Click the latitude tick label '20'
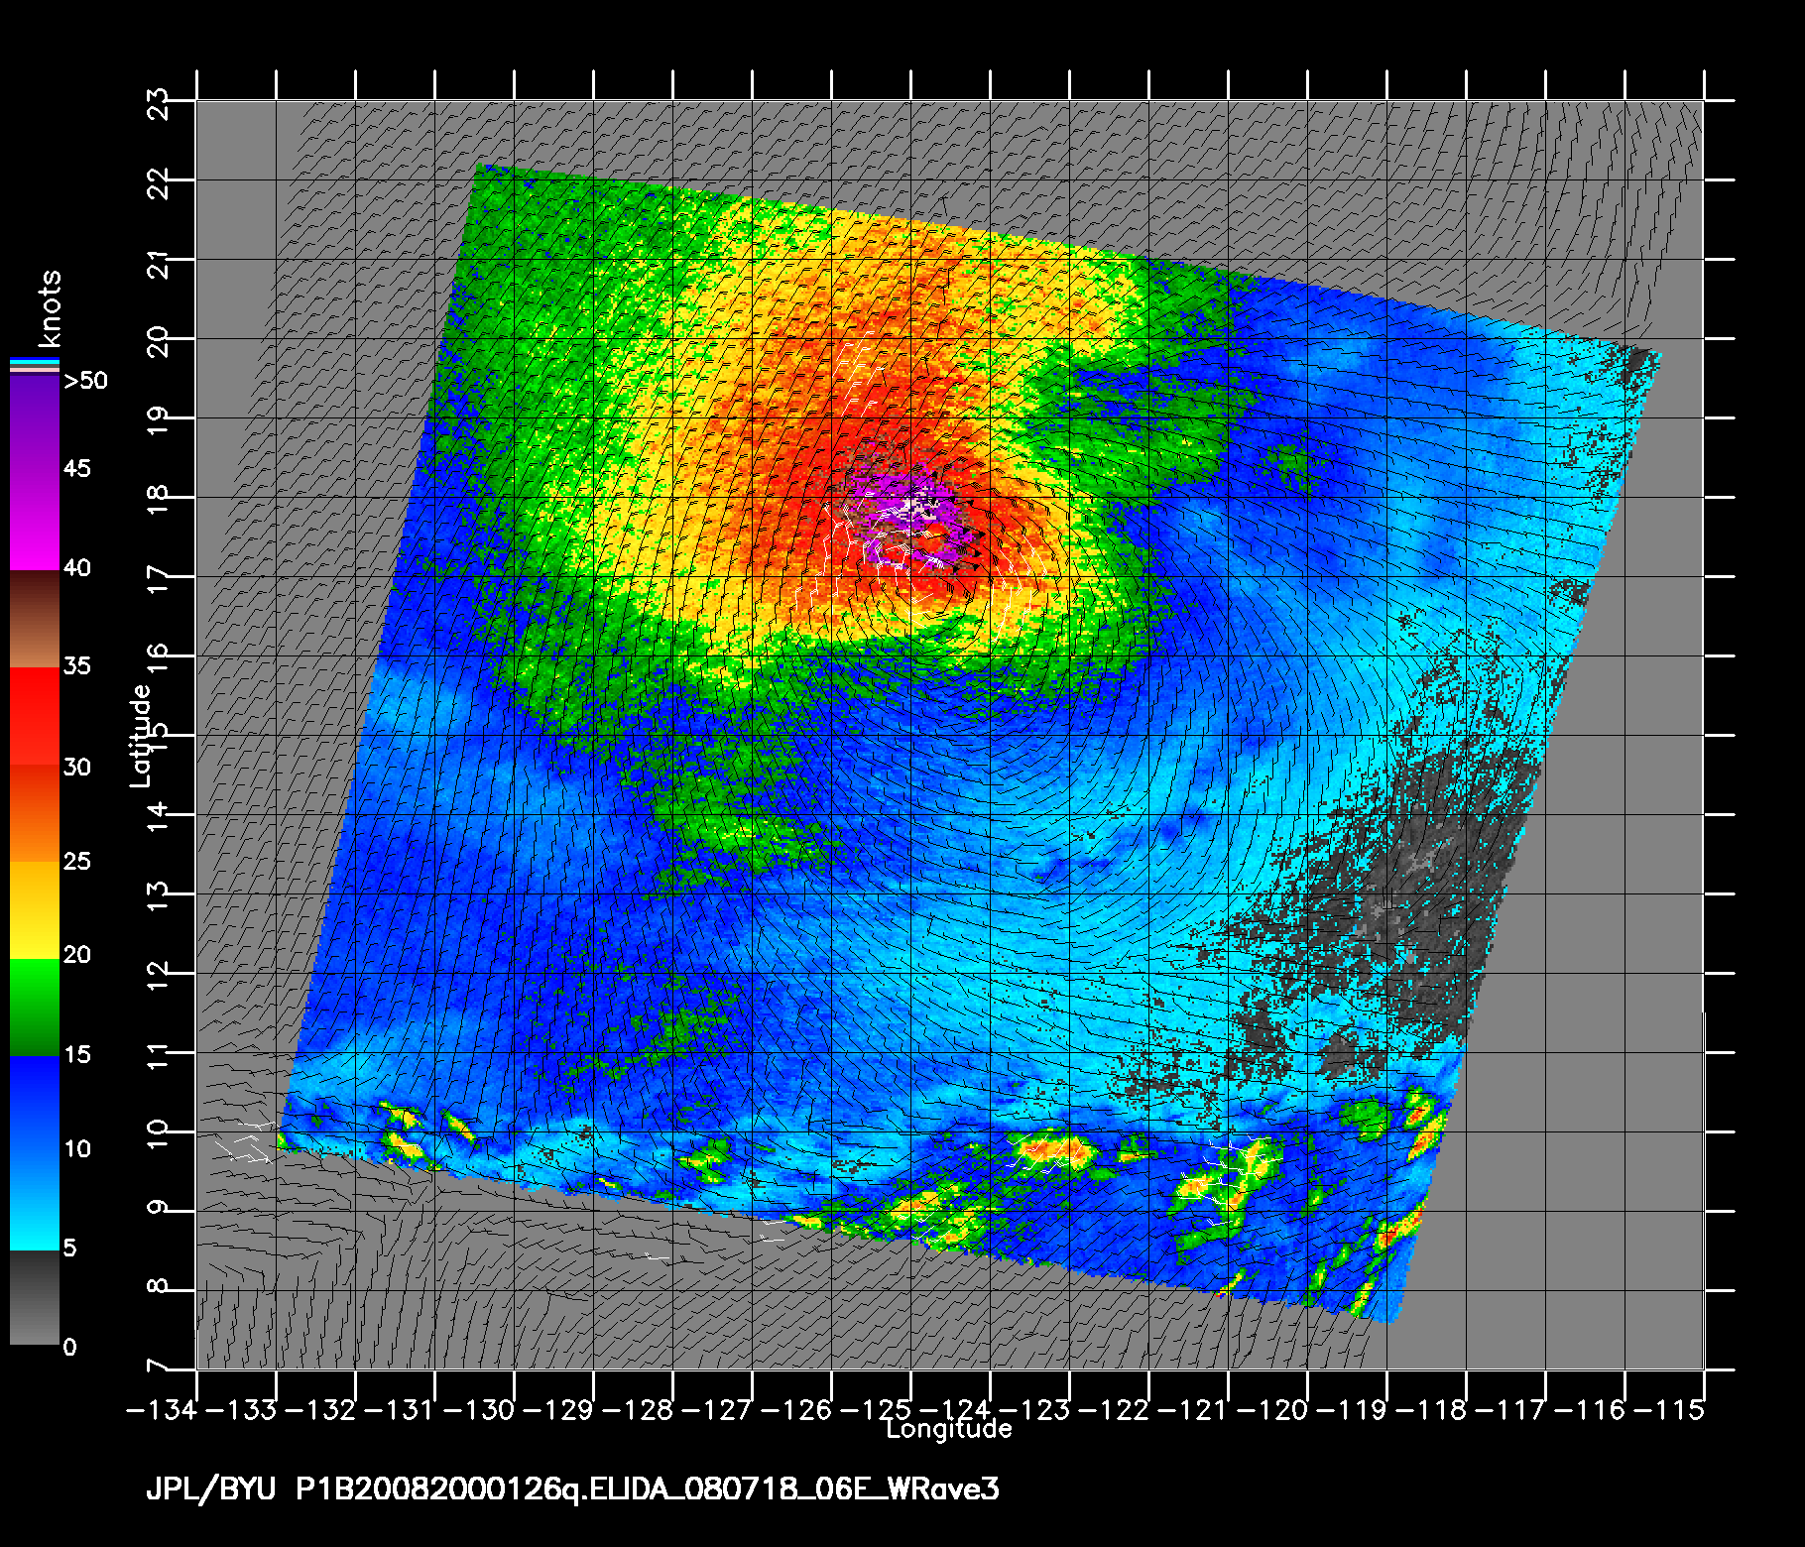The height and width of the screenshot is (1547, 1805). tap(159, 342)
